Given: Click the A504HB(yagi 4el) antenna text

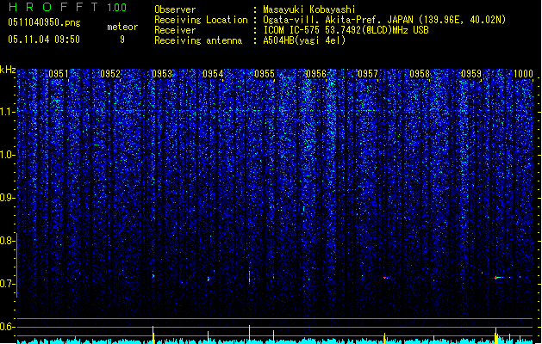Looking at the screenshot, I should pyautogui.click(x=304, y=40).
